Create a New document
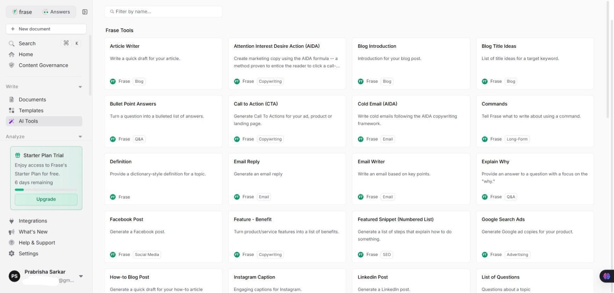The image size is (614, 293). (x=46, y=29)
